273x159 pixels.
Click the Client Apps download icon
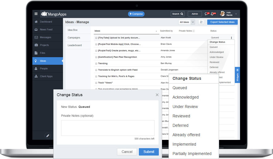[x=36, y=76]
